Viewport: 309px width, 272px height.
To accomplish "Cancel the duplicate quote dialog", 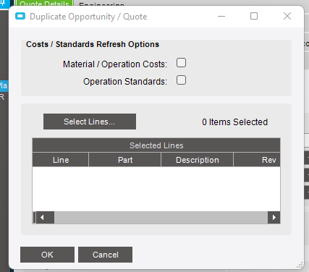I will point(105,255).
